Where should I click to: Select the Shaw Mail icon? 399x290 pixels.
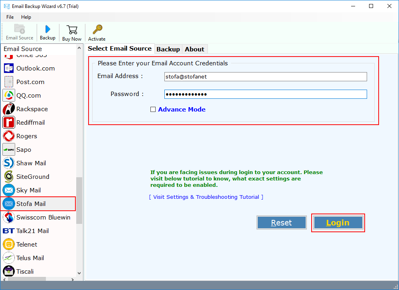[9, 163]
